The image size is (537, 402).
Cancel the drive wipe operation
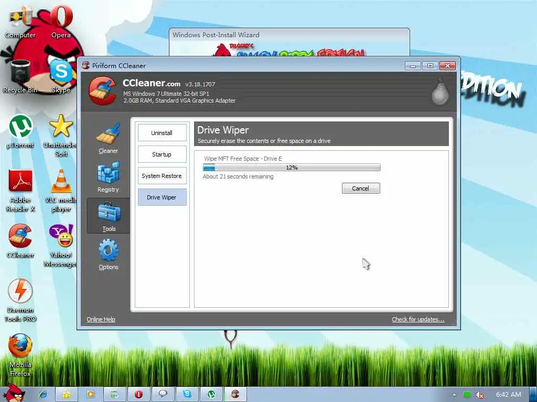pyautogui.click(x=361, y=188)
